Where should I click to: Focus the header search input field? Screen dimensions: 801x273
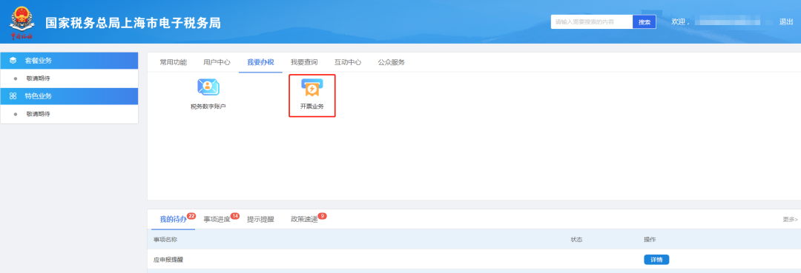592,22
